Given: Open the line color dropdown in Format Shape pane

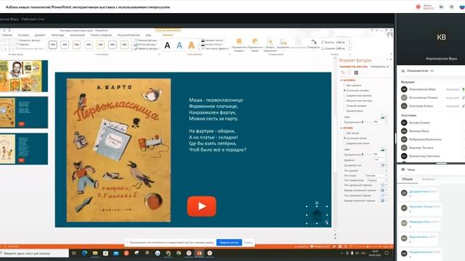Looking at the screenshot, I should (384, 149).
